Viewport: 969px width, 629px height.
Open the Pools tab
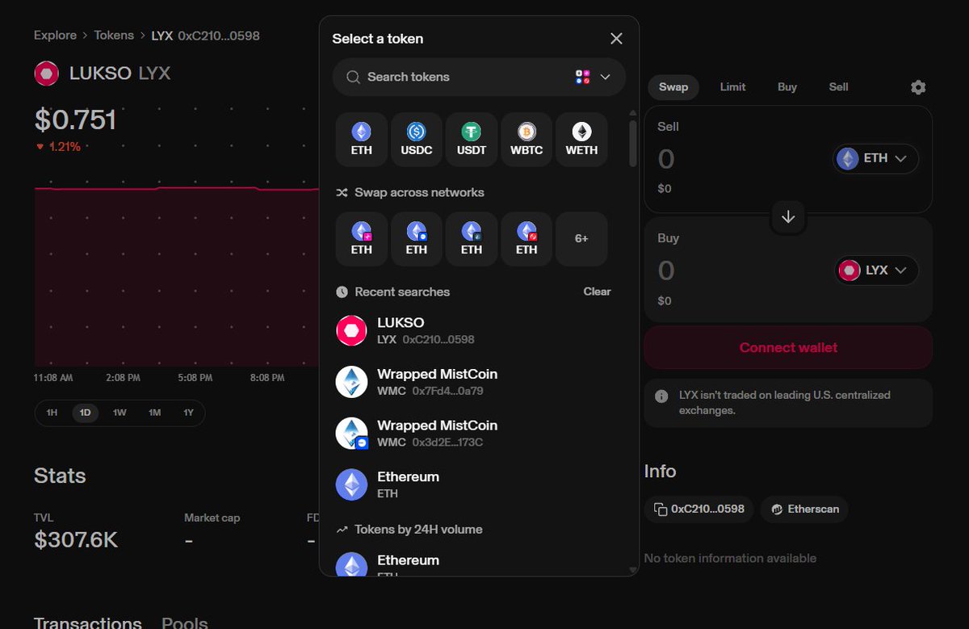185,623
